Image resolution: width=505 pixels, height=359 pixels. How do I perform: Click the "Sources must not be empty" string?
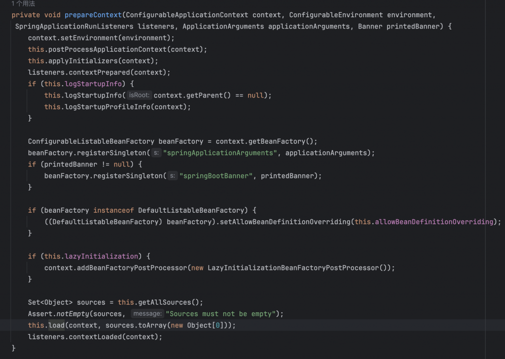click(x=221, y=314)
